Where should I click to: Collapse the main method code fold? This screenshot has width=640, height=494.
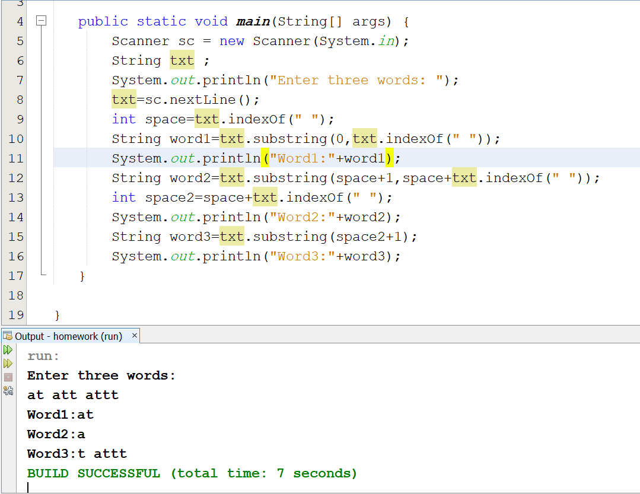40,20
